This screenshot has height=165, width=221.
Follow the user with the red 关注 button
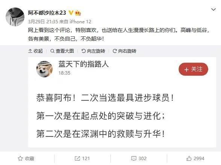click(193, 69)
